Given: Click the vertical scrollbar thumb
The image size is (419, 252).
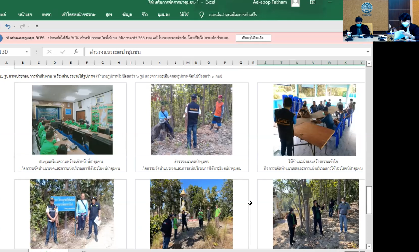Looking at the screenshot, I should coord(369,200).
